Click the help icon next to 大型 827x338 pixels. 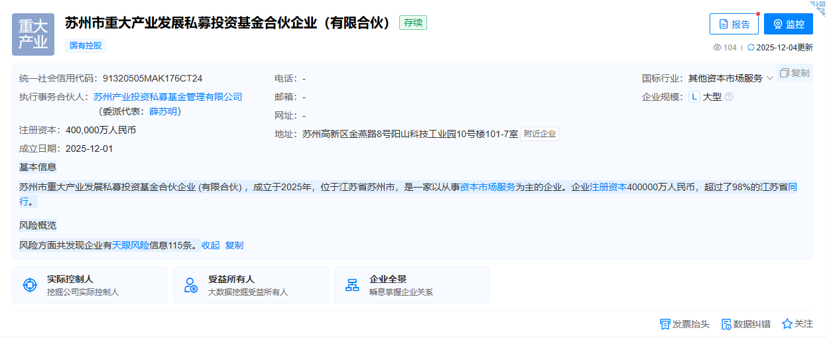pos(729,97)
